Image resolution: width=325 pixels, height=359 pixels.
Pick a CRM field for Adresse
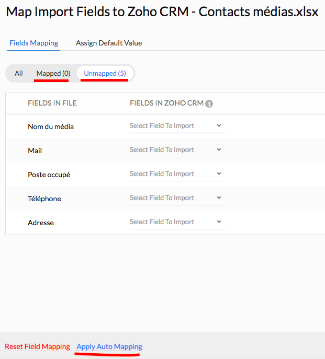(178, 222)
